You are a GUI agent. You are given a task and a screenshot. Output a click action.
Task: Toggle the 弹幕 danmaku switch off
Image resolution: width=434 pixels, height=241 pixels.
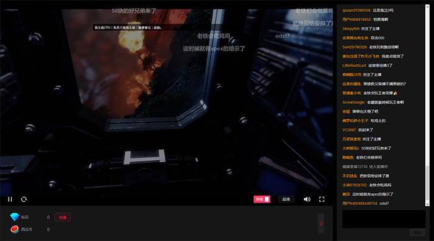point(262,199)
